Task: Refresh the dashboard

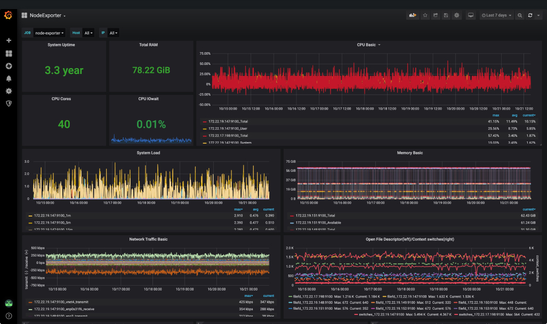Action: pyautogui.click(x=529, y=15)
